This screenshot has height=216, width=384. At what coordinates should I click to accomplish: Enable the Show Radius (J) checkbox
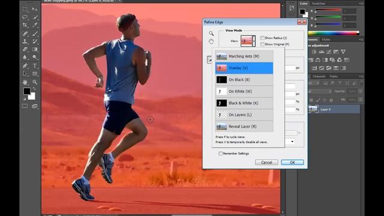coord(262,38)
